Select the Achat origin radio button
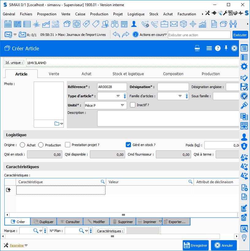This screenshot has width=250, height=251. pyautogui.click(x=22, y=145)
